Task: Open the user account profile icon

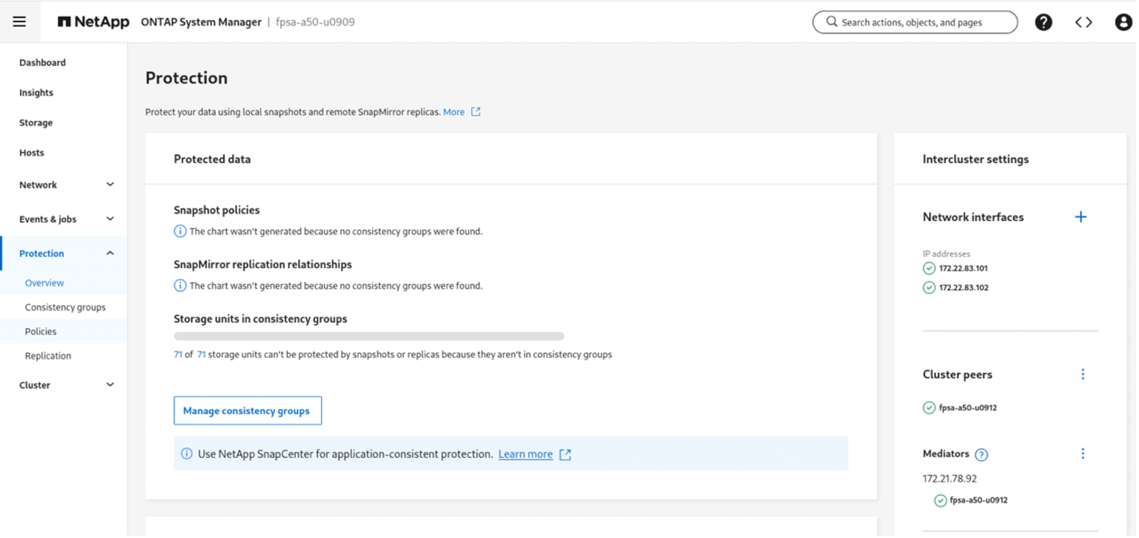Action: click(x=1123, y=23)
